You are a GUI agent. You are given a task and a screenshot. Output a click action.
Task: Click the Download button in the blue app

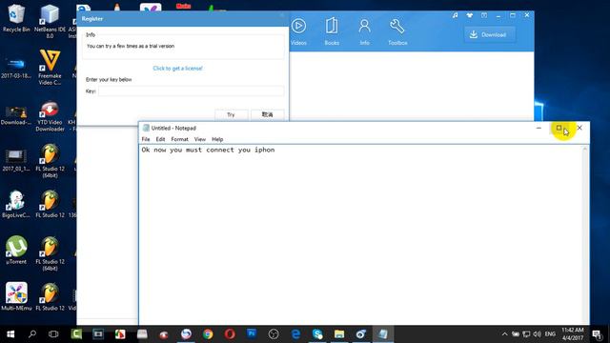(x=489, y=34)
